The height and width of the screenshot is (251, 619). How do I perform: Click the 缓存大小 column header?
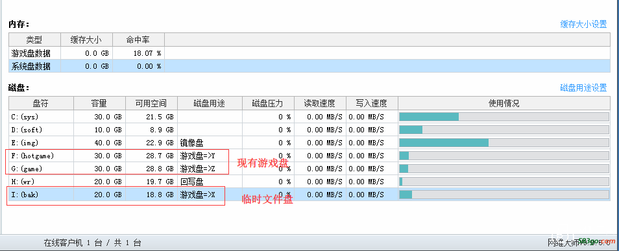[86, 40]
